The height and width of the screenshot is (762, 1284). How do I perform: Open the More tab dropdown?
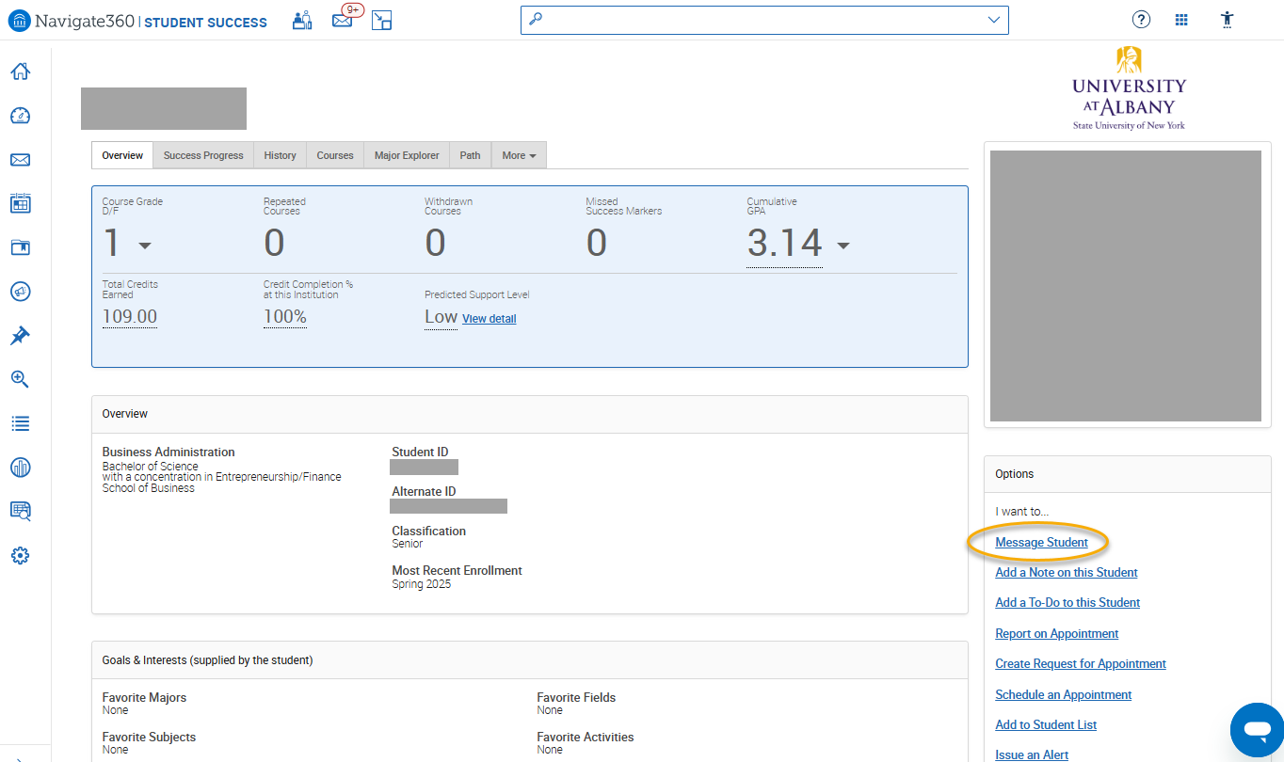[x=519, y=155]
